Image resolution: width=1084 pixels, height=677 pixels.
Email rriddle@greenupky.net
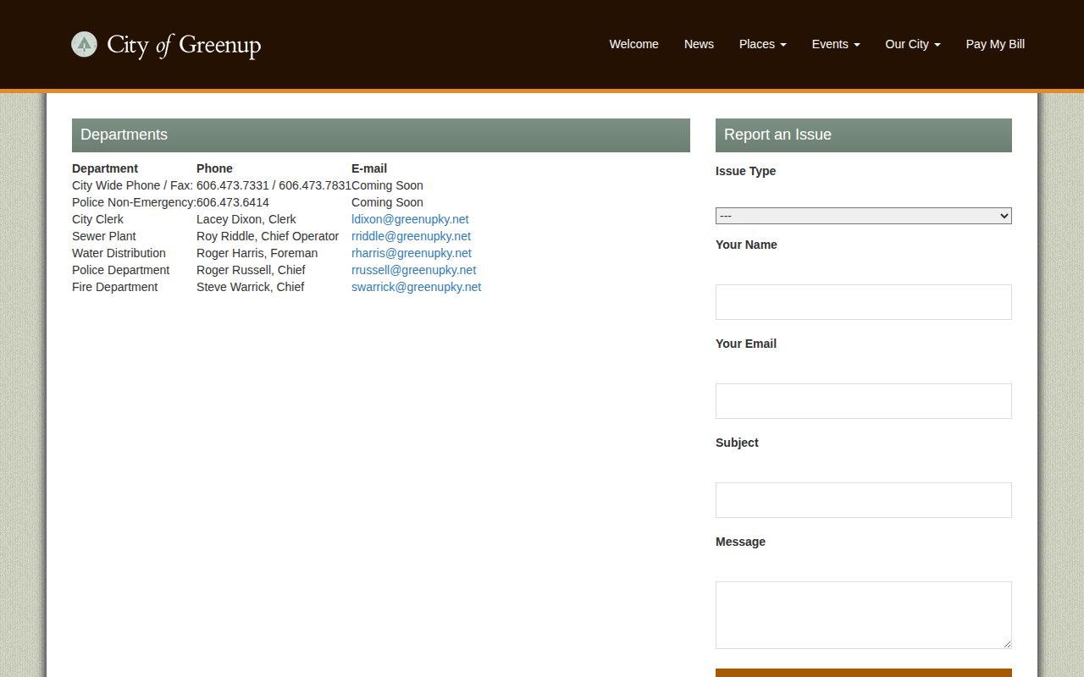411,236
